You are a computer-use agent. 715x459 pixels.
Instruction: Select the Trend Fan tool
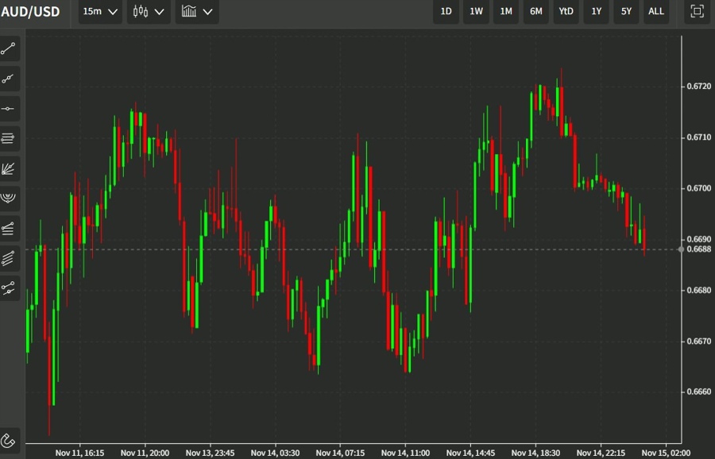(8, 168)
